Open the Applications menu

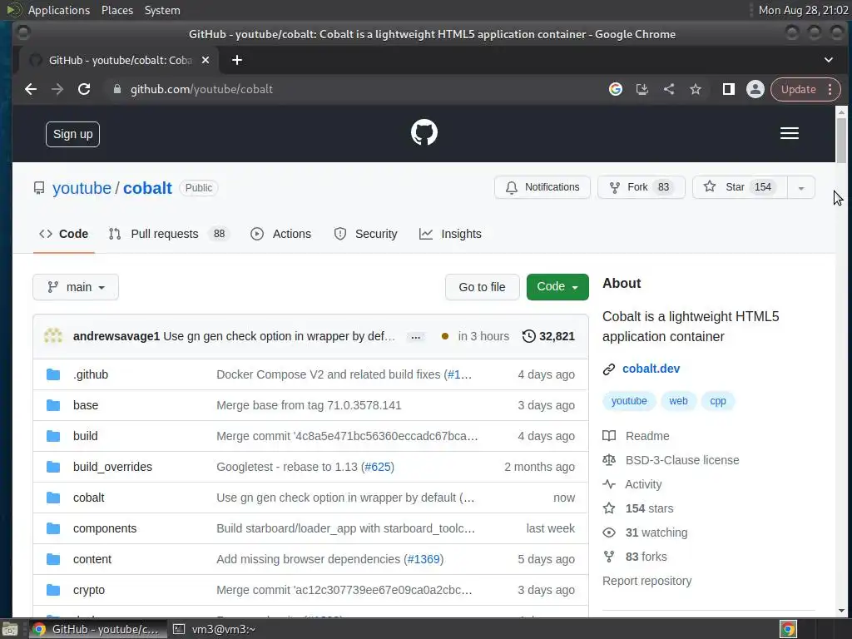[x=59, y=10]
